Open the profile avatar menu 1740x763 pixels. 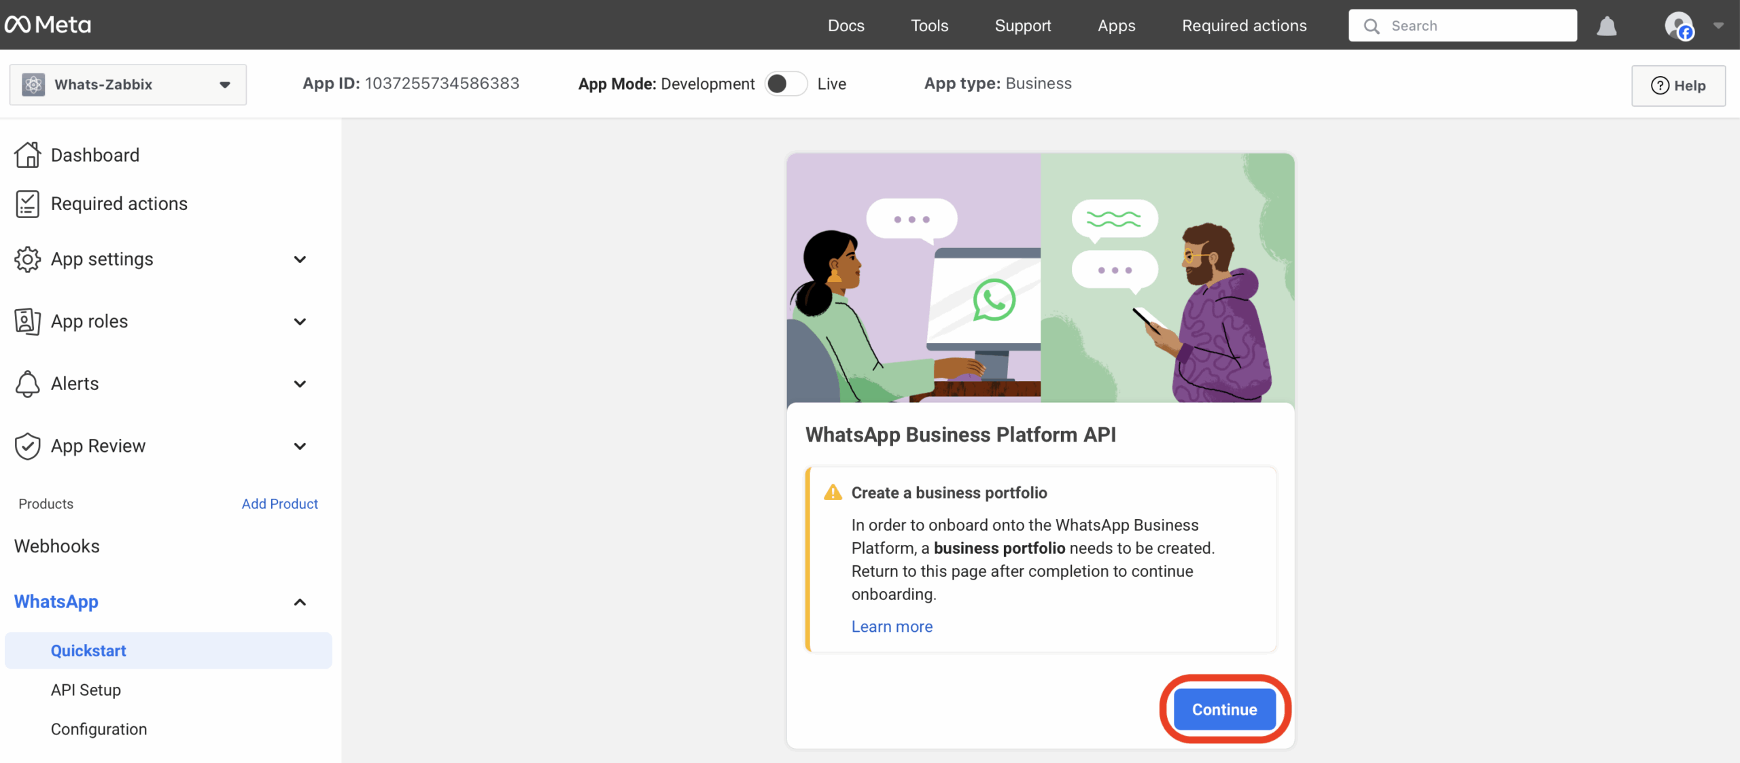pyautogui.click(x=1679, y=26)
